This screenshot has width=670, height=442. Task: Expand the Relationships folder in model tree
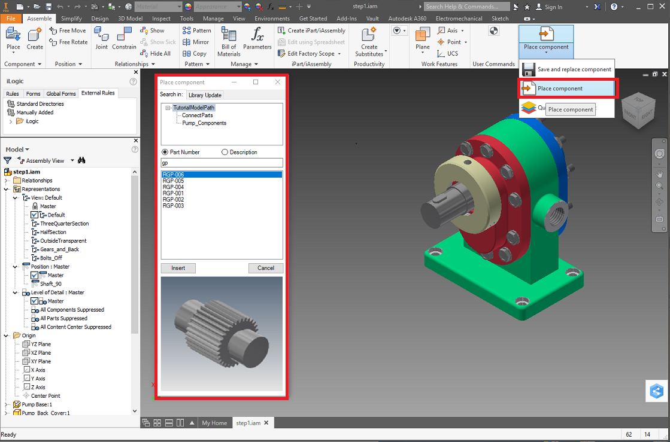pos(7,181)
